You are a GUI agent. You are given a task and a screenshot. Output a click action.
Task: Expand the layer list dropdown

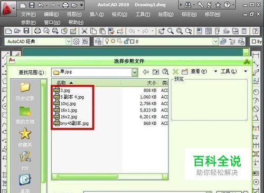tap(215, 42)
